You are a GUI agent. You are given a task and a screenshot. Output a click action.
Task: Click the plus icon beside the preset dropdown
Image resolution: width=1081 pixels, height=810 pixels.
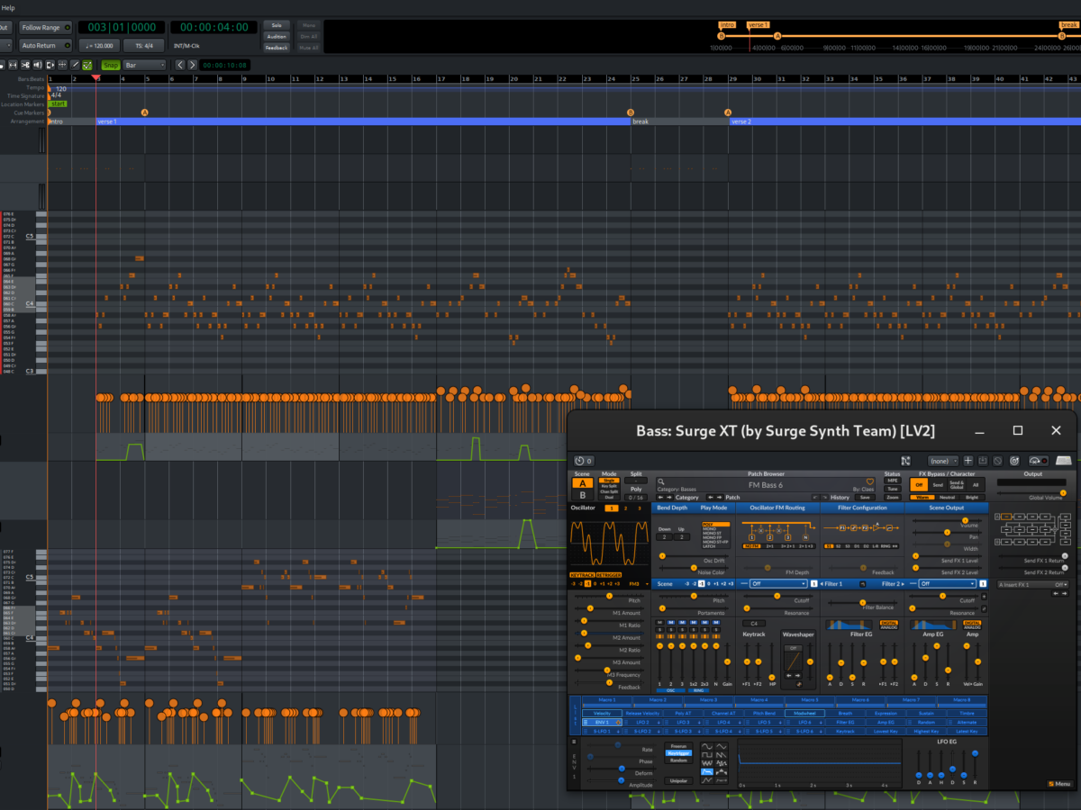pyautogui.click(x=967, y=460)
